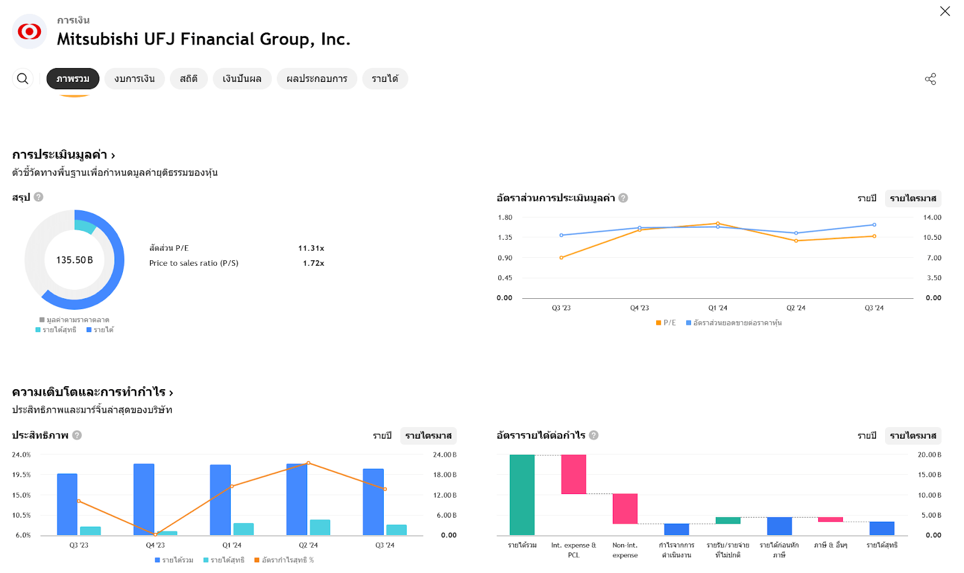Open the ผลประกอบการ tab
The image size is (964, 573).
(317, 79)
